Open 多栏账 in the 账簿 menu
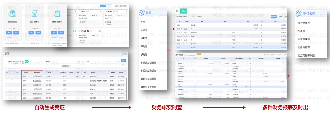The image size is (330, 115). pos(144,54)
